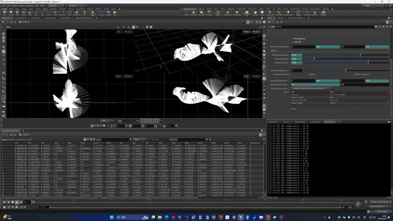Select the Box tool on the Create shelf
Image resolution: width=393 pixels, height=221 pixels.
4,12
